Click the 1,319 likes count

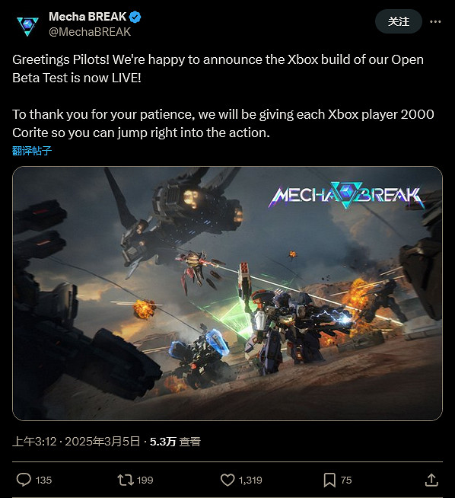250,480
